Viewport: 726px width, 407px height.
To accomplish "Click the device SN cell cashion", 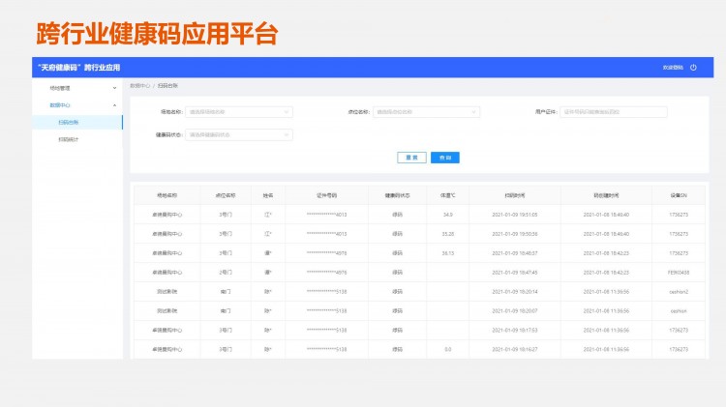I will click(x=679, y=311).
